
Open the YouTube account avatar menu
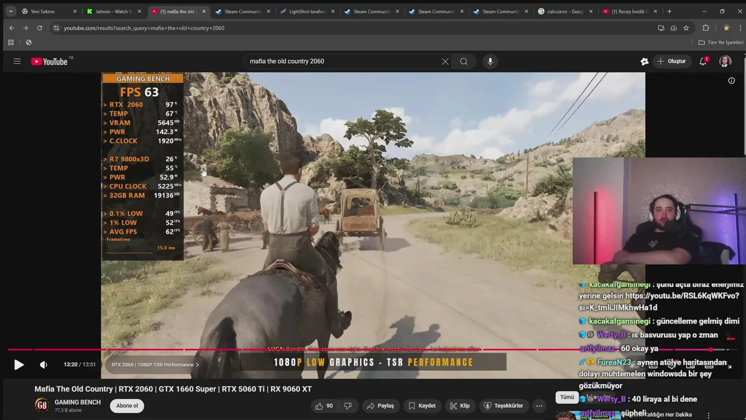click(x=725, y=61)
